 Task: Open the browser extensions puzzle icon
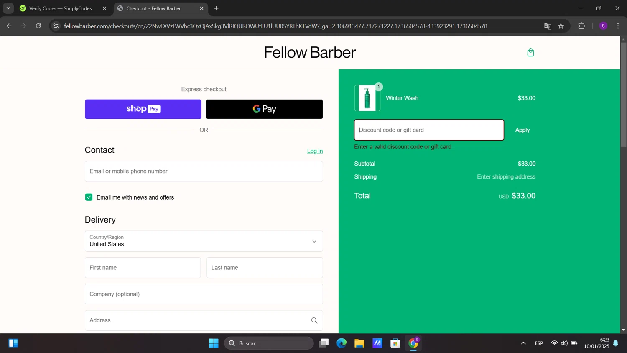tap(581, 26)
